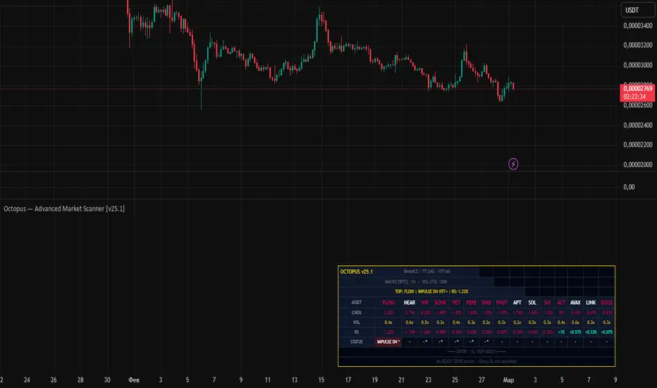Click the RS row label

(x=356, y=332)
